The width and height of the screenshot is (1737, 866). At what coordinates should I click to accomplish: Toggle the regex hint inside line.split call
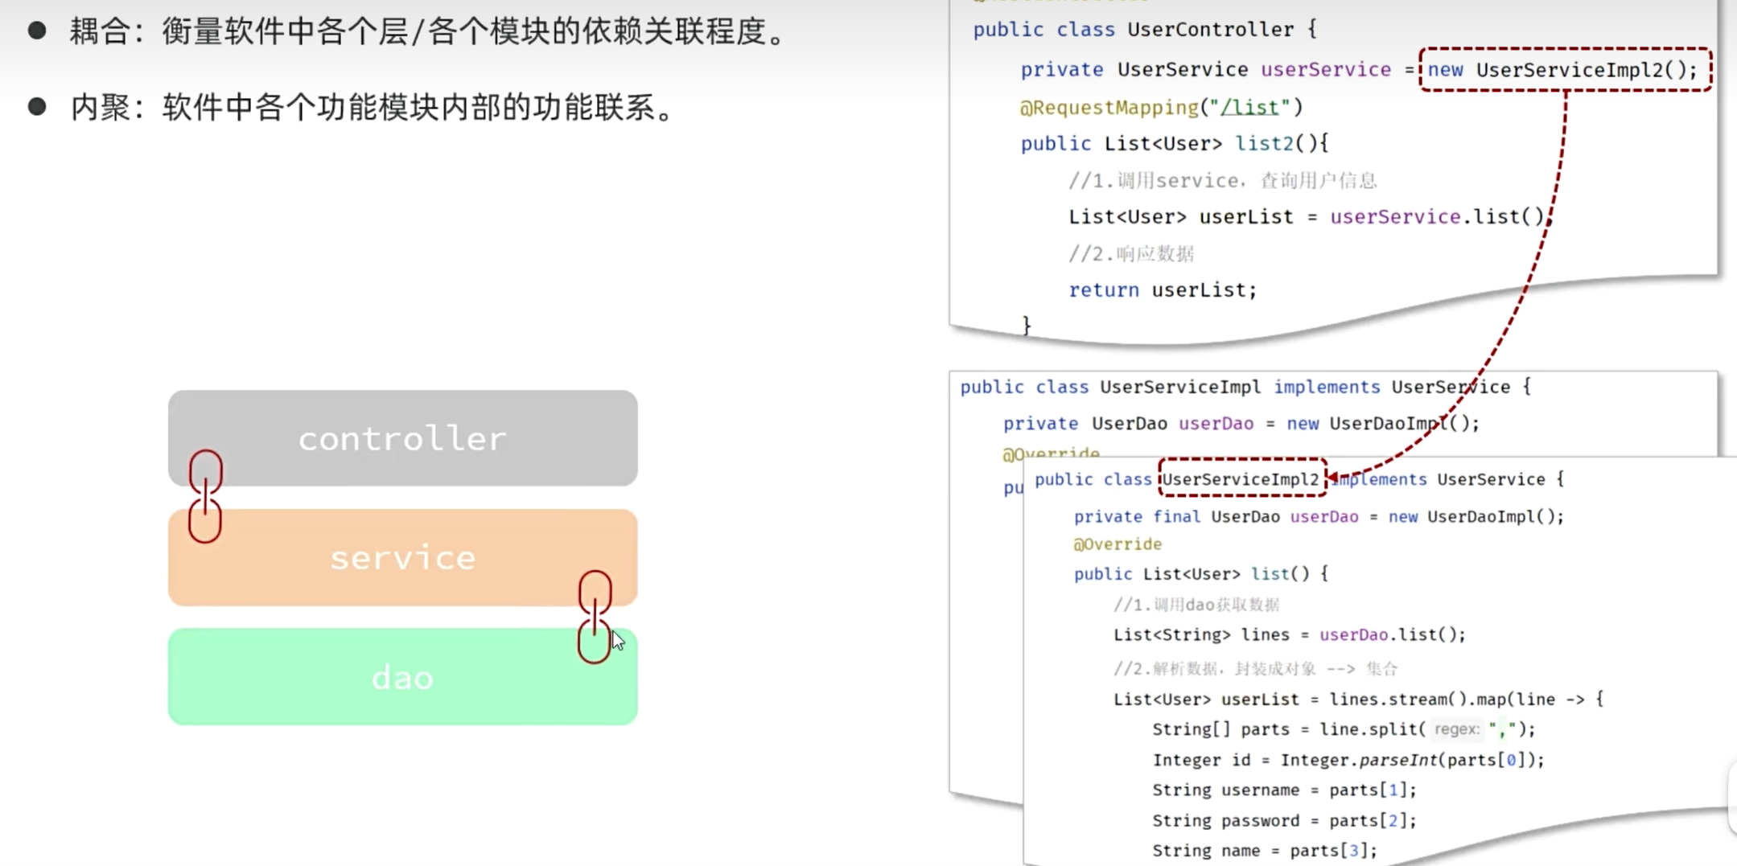pos(1458,729)
